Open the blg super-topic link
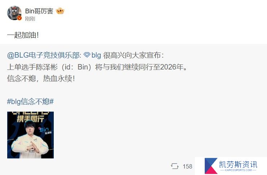The width and height of the screenshot is (267, 175). (x=96, y=55)
